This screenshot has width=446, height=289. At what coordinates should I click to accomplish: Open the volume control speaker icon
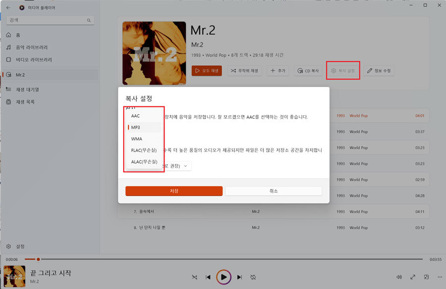point(399,277)
